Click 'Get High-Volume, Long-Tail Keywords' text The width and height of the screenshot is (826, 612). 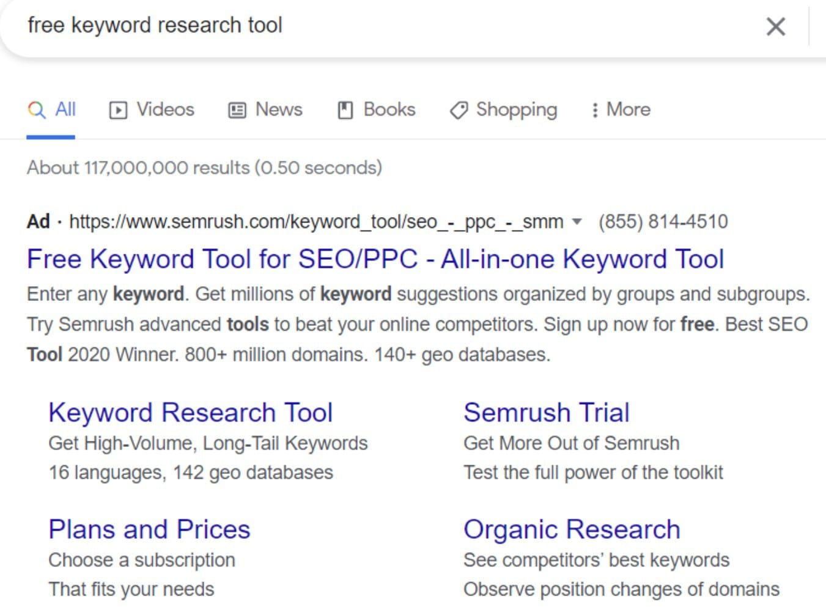(x=208, y=443)
